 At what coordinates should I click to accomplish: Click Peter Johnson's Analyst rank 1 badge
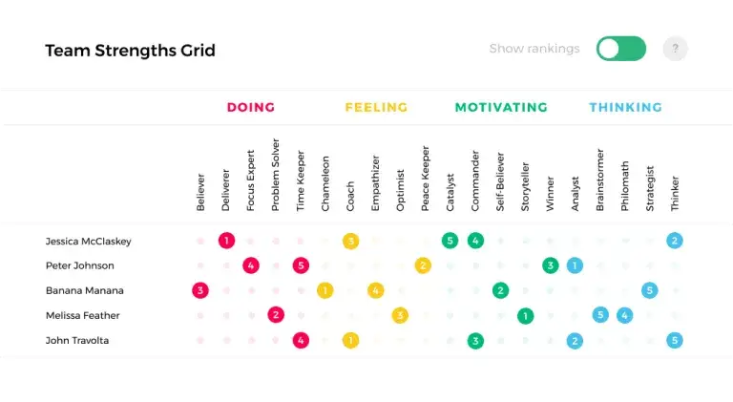pyautogui.click(x=575, y=265)
